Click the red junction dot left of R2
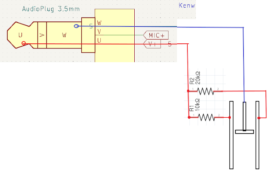The height and width of the screenshot is (180, 272). [189, 91]
